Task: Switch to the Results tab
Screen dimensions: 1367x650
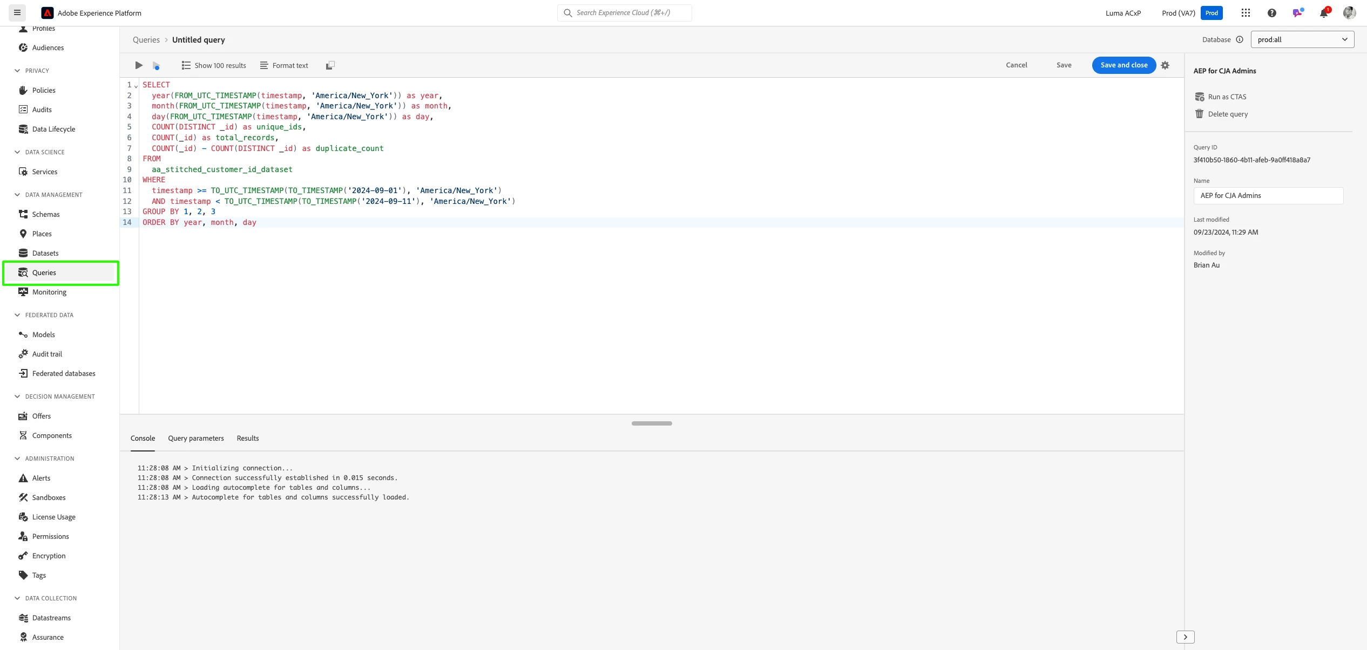Action: 247,438
